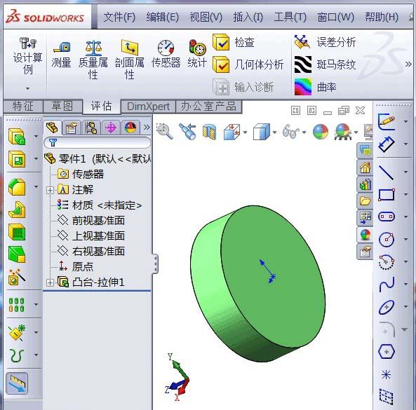Click 设计算例 (Design Study) button
This screenshot has width=416, height=410.
pyautogui.click(x=27, y=56)
